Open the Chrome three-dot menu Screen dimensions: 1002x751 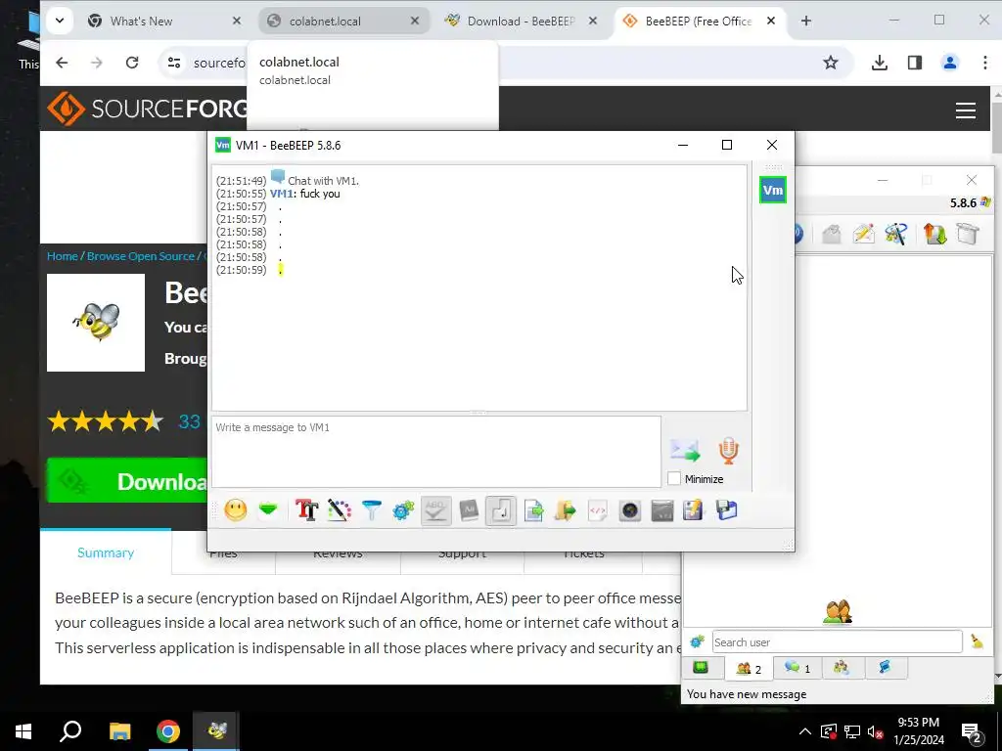pos(984,63)
